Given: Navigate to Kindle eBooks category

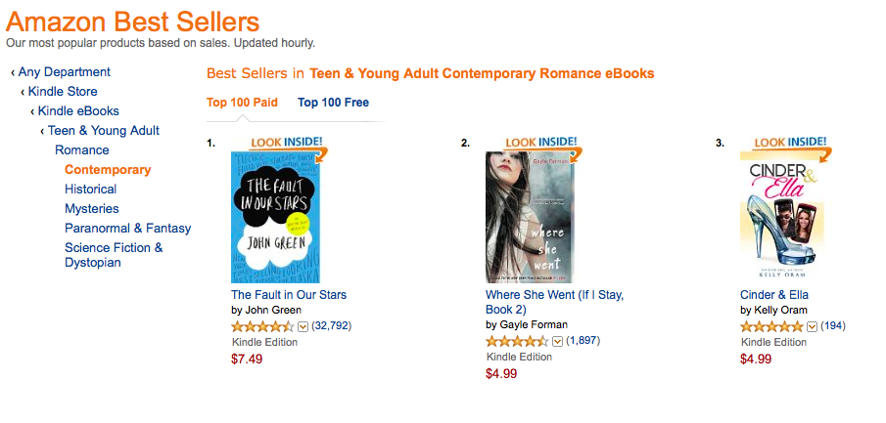Looking at the screenshot, I should coord(78,110).
